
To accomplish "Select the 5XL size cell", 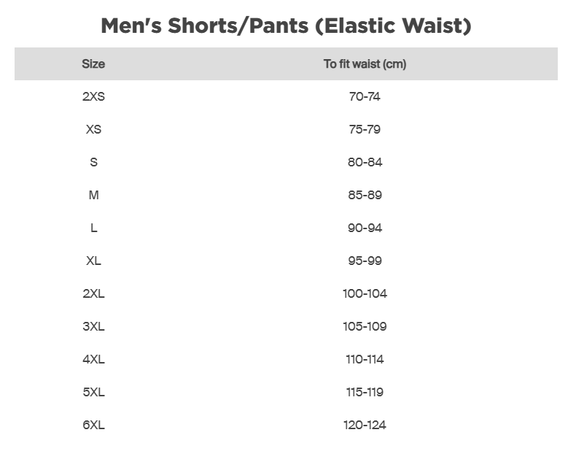I will [x=93, y=392].
